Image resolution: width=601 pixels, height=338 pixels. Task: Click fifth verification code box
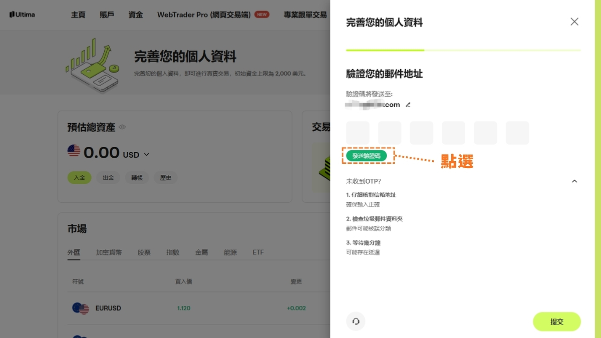tap(485, 133)
